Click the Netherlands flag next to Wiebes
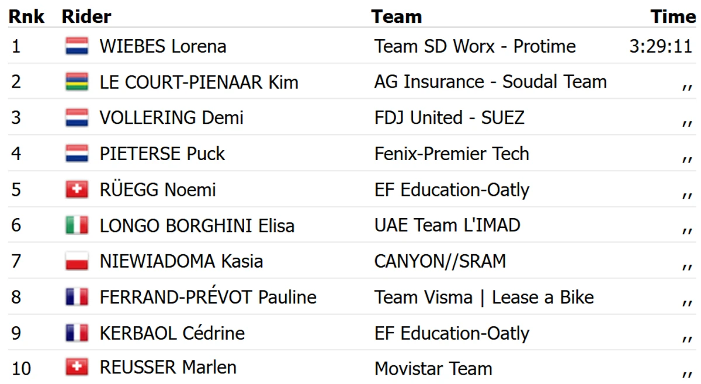Viewport: 701px width, 384px height. pos(77,46)
